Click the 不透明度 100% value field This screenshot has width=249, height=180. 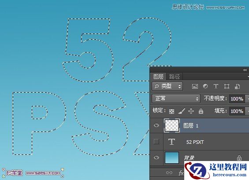pyautogui.click(x=237, y=99)
